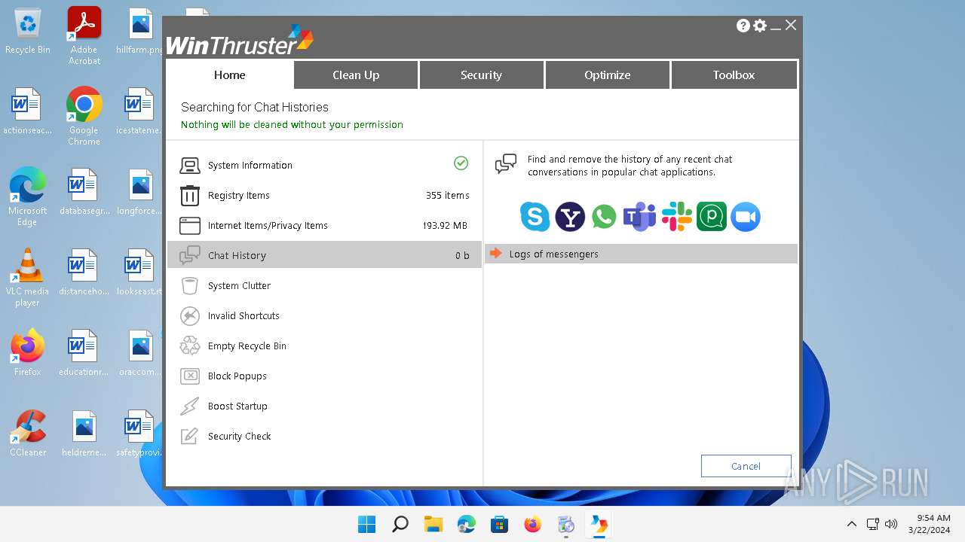Click the Empty Recycle Bin recycle icon
The width and height of the screenshot is (965, 542).
(190, 346)
